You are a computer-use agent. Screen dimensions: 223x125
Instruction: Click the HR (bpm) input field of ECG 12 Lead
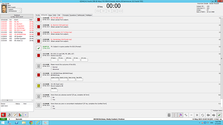coord(54,60)
